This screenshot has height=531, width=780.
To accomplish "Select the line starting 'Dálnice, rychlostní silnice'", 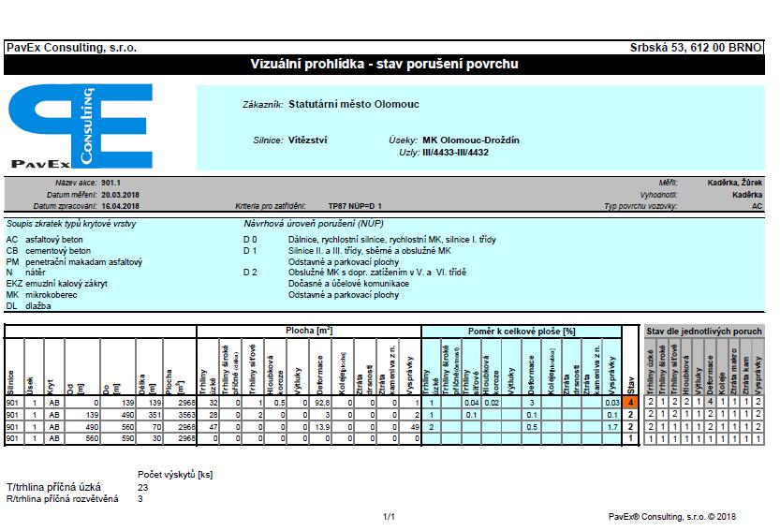I will pyautogui.click(x=392, y=240).
